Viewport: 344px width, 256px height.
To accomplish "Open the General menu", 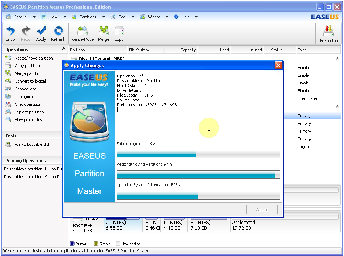I will click(21, 17).
